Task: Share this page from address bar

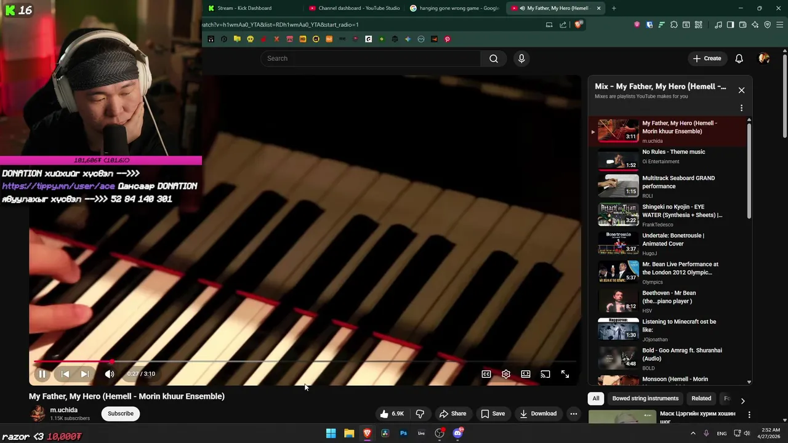Action: coord(563,25)
